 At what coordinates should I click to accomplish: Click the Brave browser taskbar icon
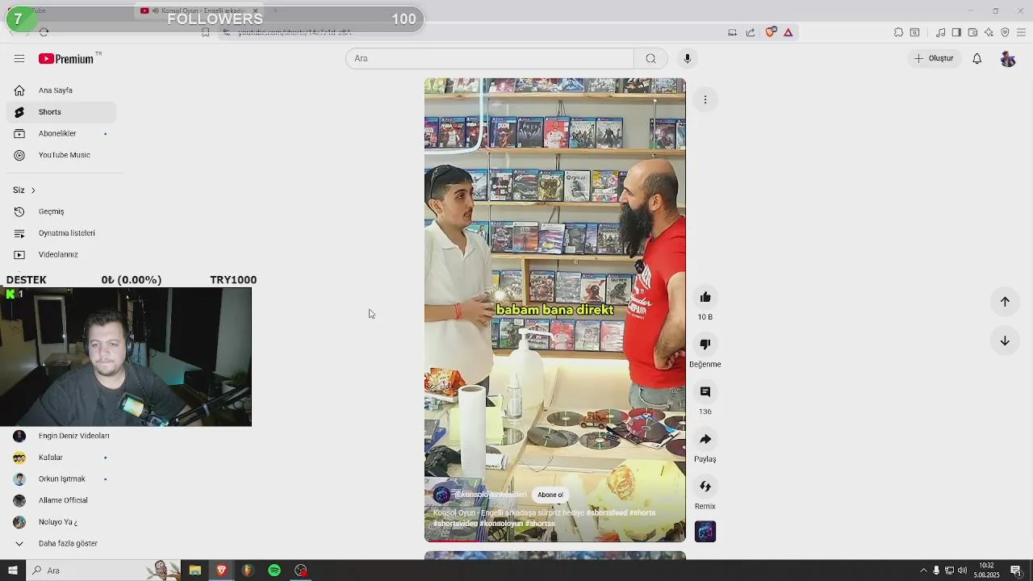pyautogui.click(x=221, y=571)
